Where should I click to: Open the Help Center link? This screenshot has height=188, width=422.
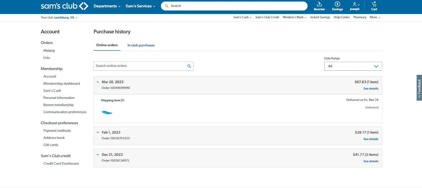click(342, 17)
